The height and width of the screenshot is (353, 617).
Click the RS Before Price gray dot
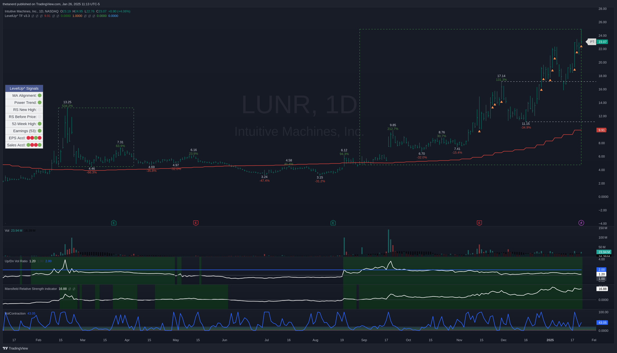click(39, 117)
